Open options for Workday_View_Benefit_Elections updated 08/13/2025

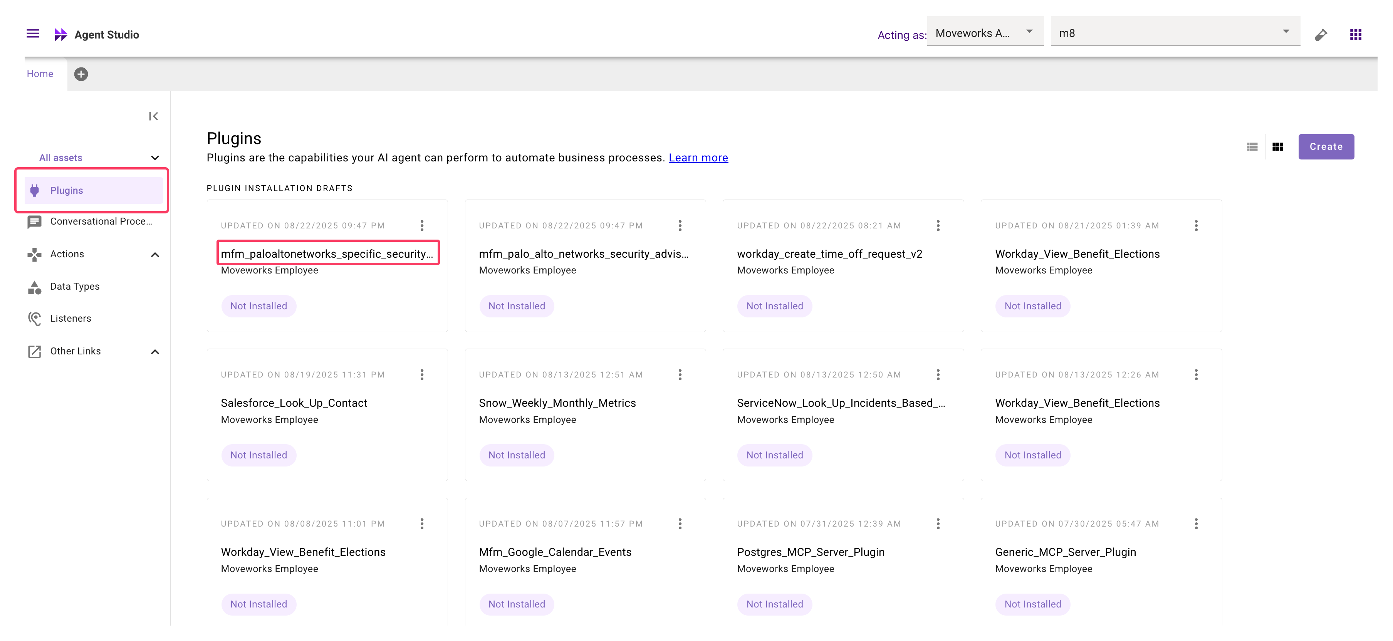click(1196, 374)
